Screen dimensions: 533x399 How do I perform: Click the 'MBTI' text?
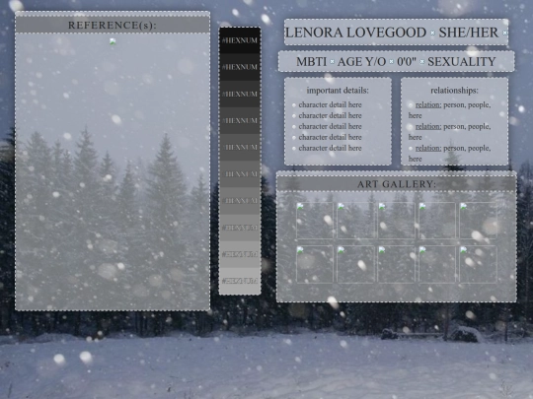[x=311, y=62]
